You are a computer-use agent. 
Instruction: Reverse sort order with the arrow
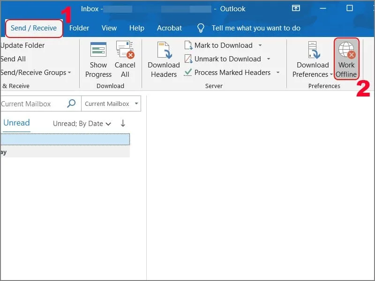click(x=123, y=124)
